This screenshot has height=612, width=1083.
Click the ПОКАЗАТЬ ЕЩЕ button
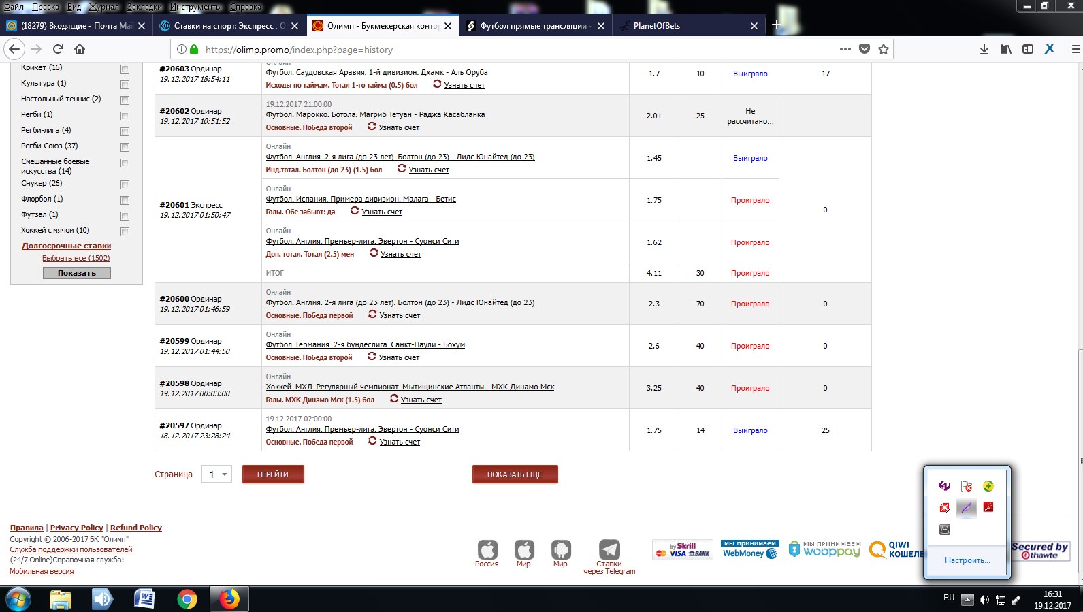515,474
